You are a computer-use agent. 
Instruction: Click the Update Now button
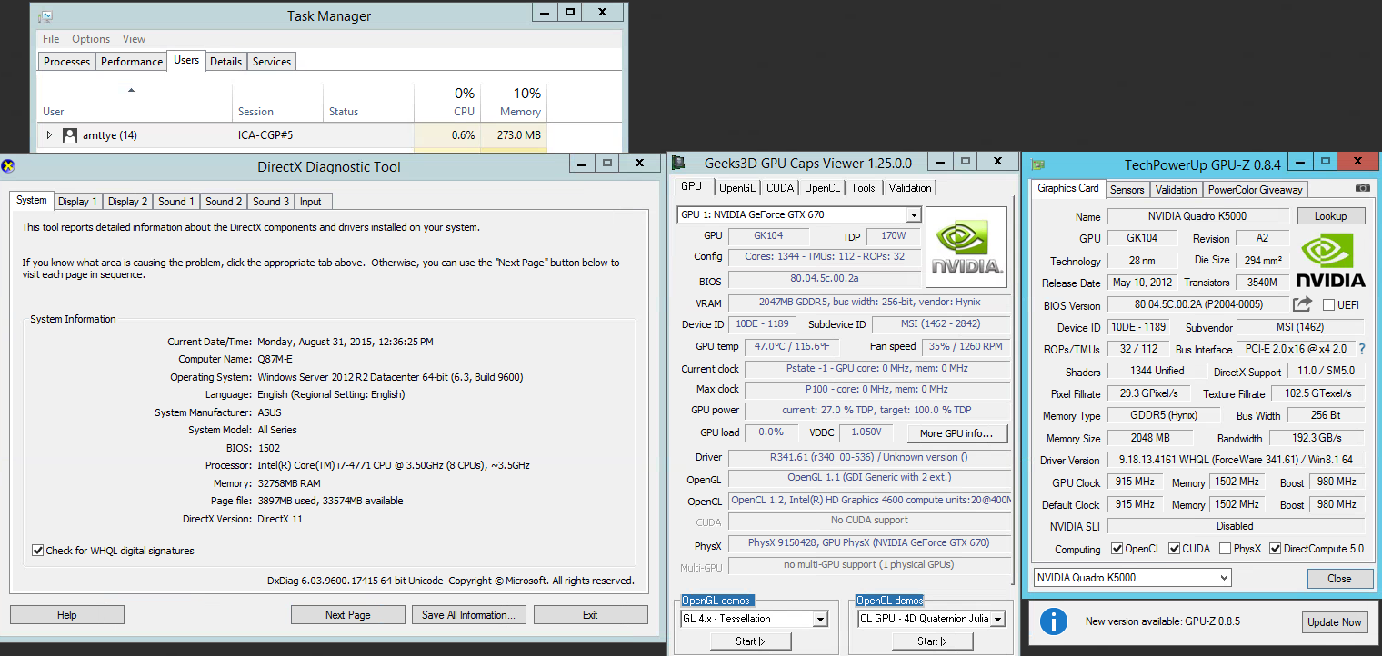[x=1335, y=622]
